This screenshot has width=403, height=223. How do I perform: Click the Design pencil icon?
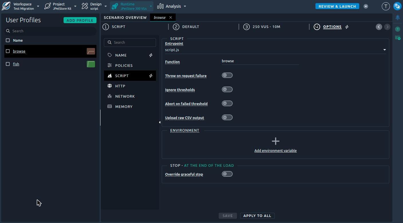(85, 6)
